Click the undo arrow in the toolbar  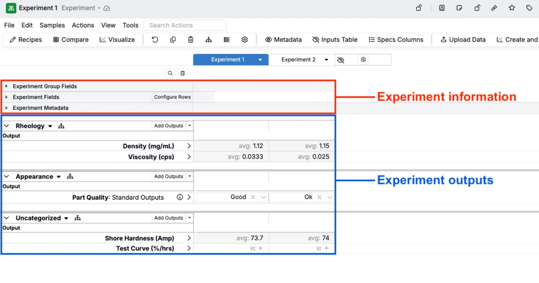155,39
